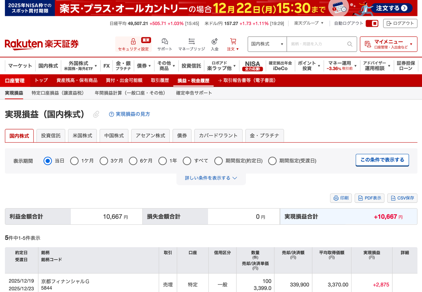The height and width of the screenshot is (292, 422).
Task: Switch to the 投資信託 tab
Action: click(51, 135)
